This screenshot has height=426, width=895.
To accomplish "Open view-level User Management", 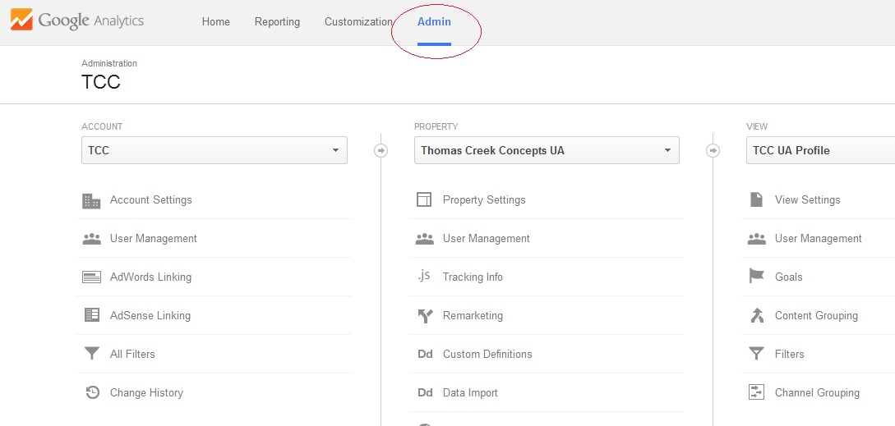I will [819, 239].
